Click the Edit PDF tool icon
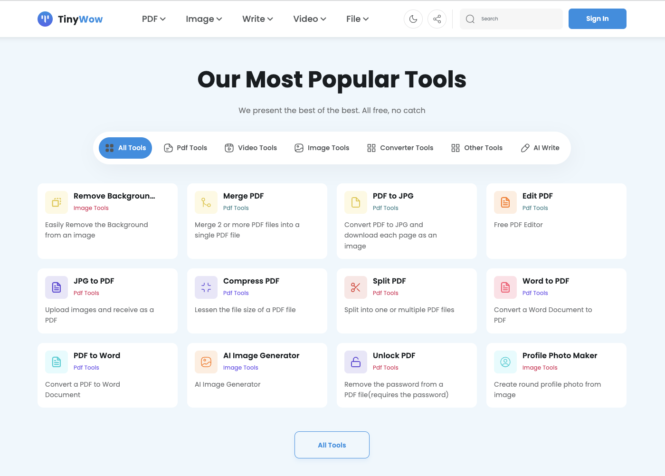This screenshot has width=665, height=476. 505,202
